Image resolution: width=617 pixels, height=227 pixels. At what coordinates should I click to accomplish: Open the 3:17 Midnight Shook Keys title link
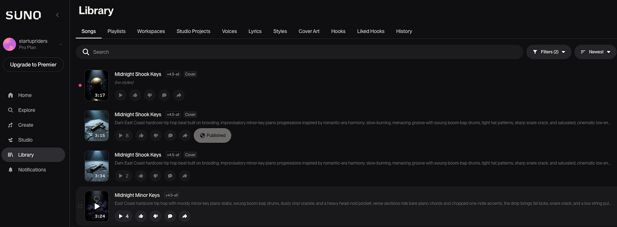[138, 74]
